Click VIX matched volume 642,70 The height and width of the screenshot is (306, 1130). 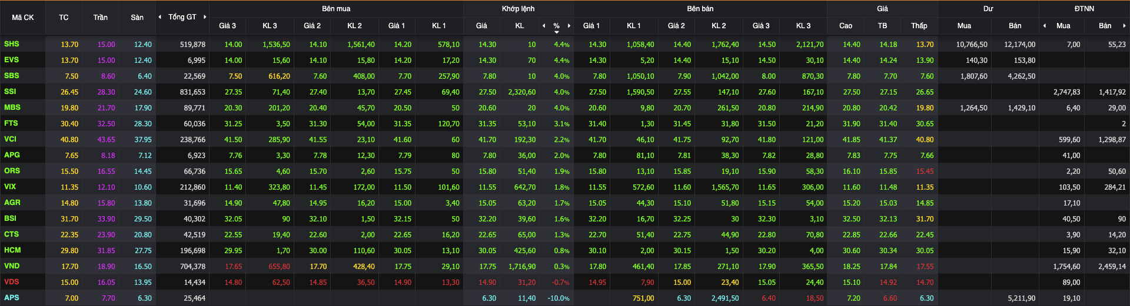pos(525,187)
